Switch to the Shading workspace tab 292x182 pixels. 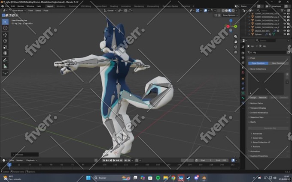point(114,6)
